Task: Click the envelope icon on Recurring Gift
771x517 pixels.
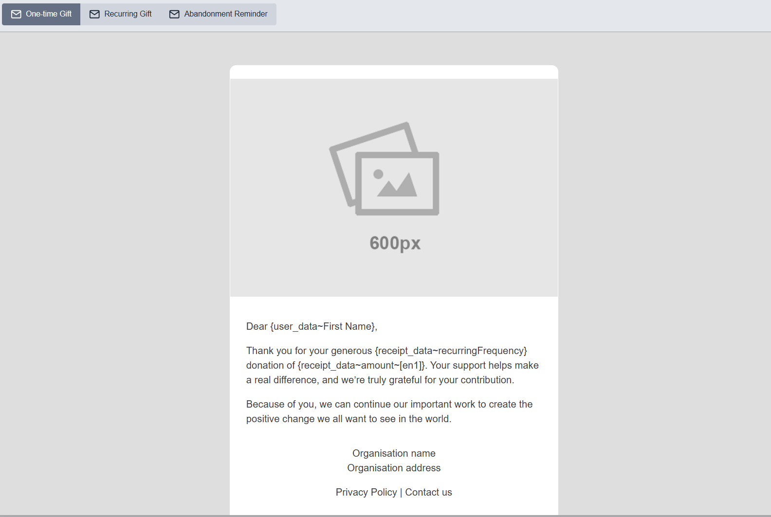Action: pos(94,14)
